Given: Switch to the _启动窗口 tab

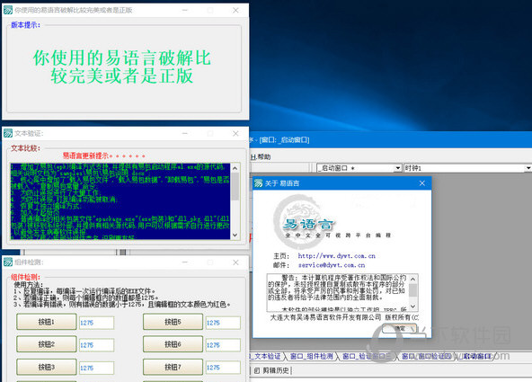Looking at the screenshot, I should tap(477, 356).
